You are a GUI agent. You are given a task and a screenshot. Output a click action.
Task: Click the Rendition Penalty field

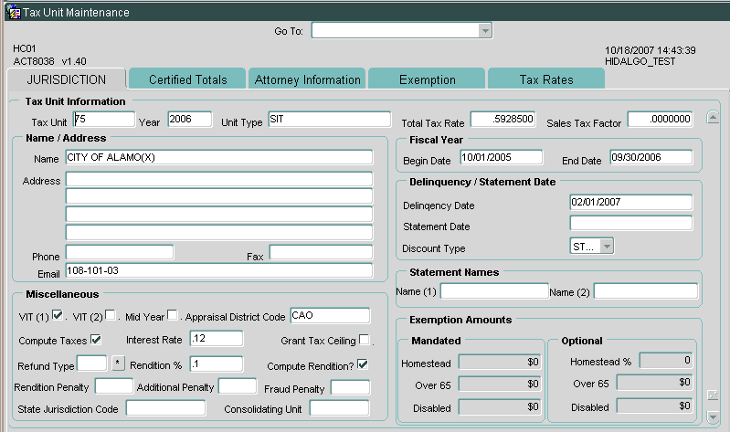tap(114, 386)
